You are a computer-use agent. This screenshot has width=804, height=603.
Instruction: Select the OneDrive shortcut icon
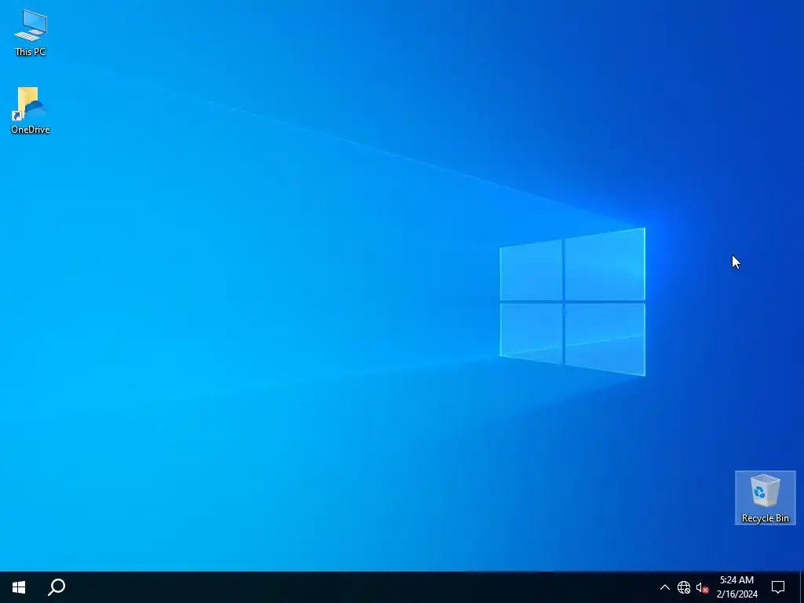click(x=31, y=110)
